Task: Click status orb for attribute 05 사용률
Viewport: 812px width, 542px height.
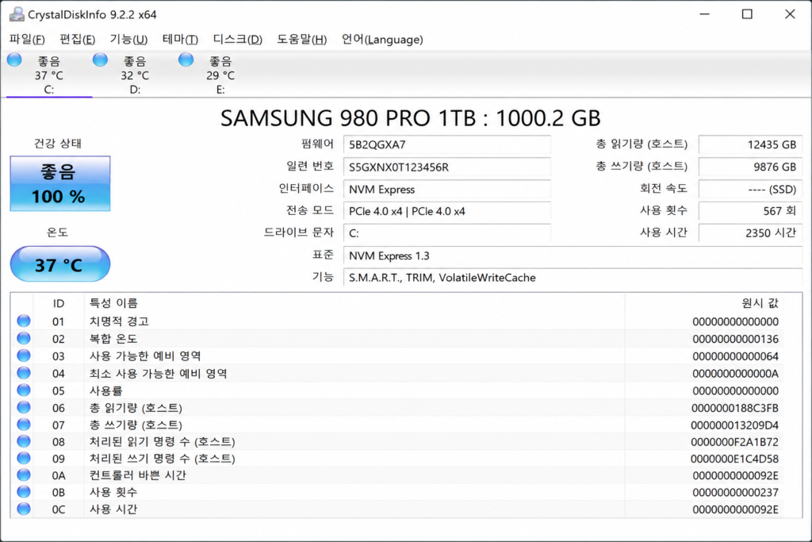Action: click(24, 390)
